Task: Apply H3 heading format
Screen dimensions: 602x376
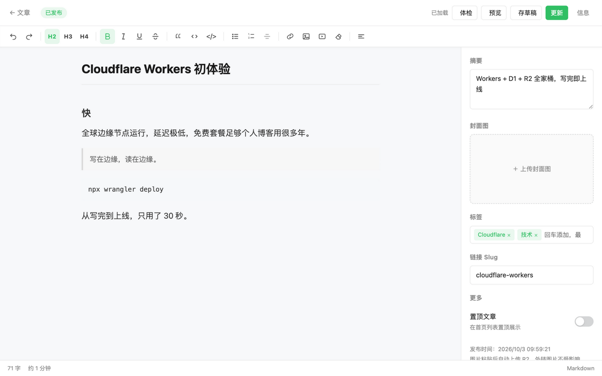Action: (x=68, y=36)
